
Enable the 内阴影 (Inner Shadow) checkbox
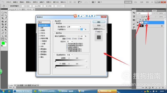[40, 30]
